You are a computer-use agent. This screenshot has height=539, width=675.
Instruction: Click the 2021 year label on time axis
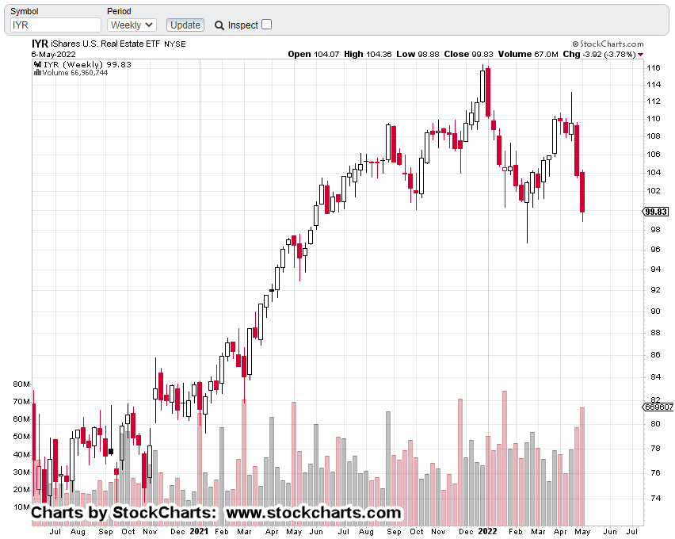[x=200, y=531]
